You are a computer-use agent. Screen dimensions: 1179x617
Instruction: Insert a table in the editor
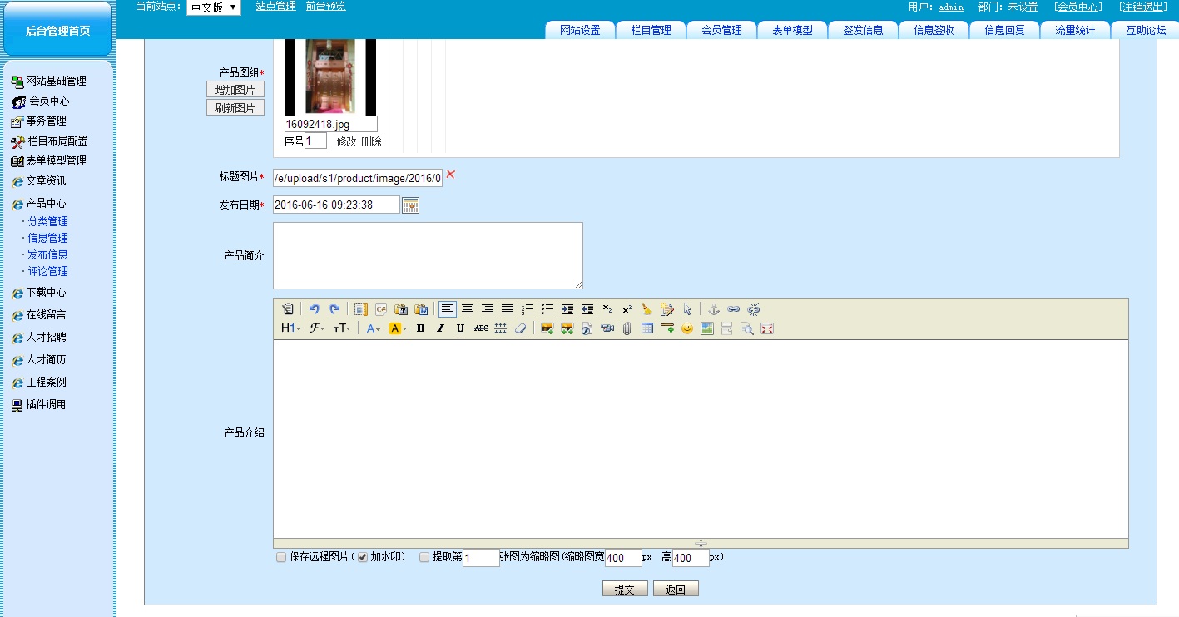click(647, 328)
